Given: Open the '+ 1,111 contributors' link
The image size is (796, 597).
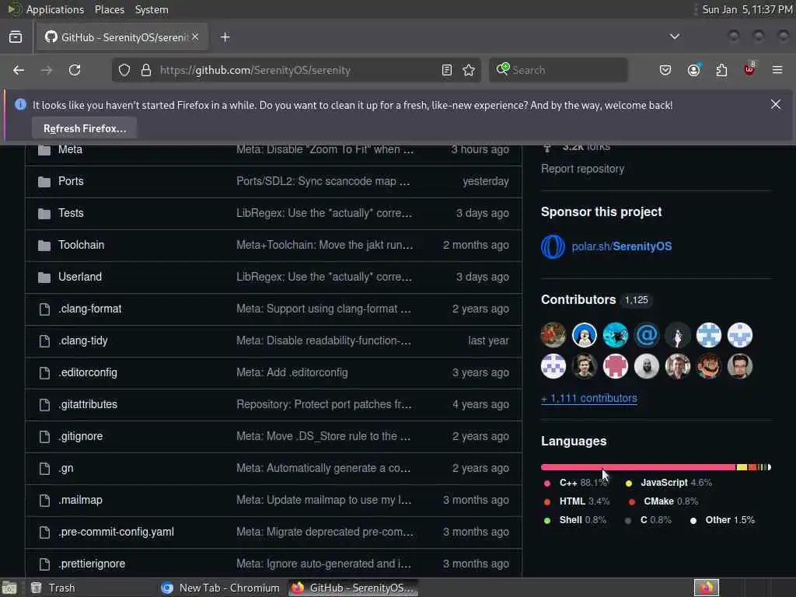Looking at the screenshot, I should (589, 399).
